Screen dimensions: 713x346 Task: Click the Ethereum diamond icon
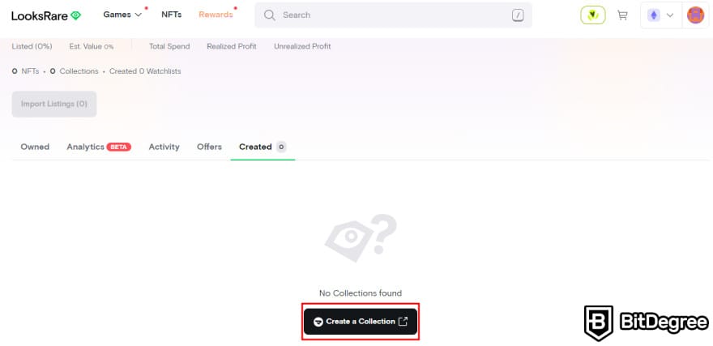coord(654,15)
